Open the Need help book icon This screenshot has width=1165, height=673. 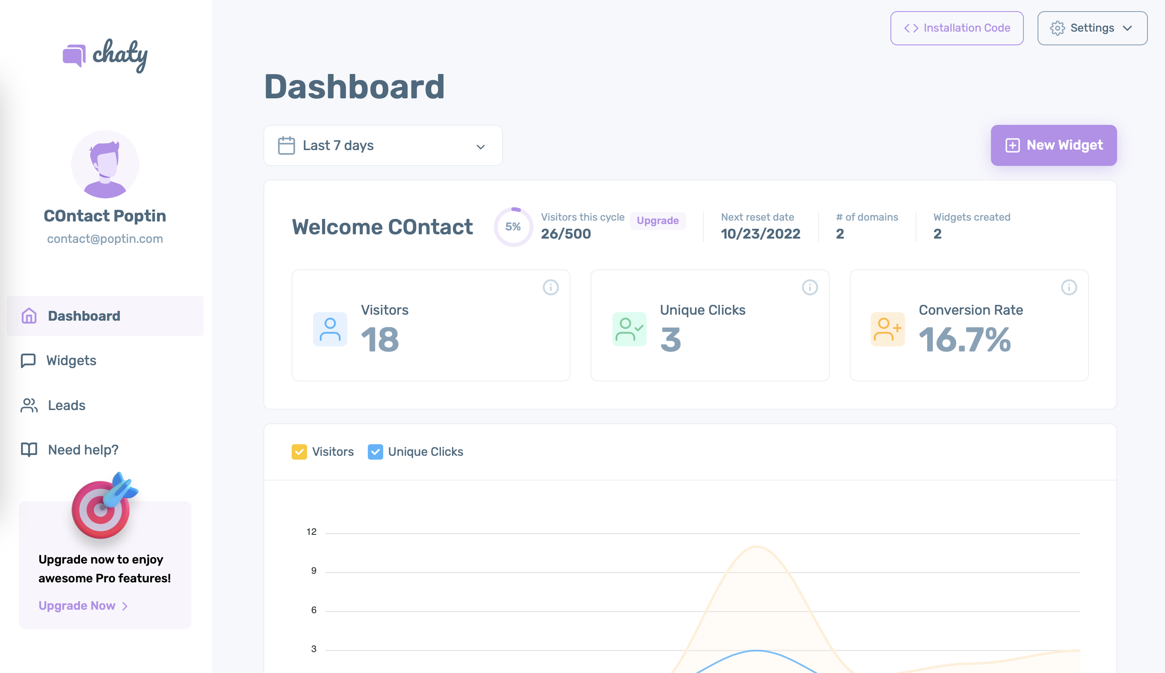click(29, 449)
